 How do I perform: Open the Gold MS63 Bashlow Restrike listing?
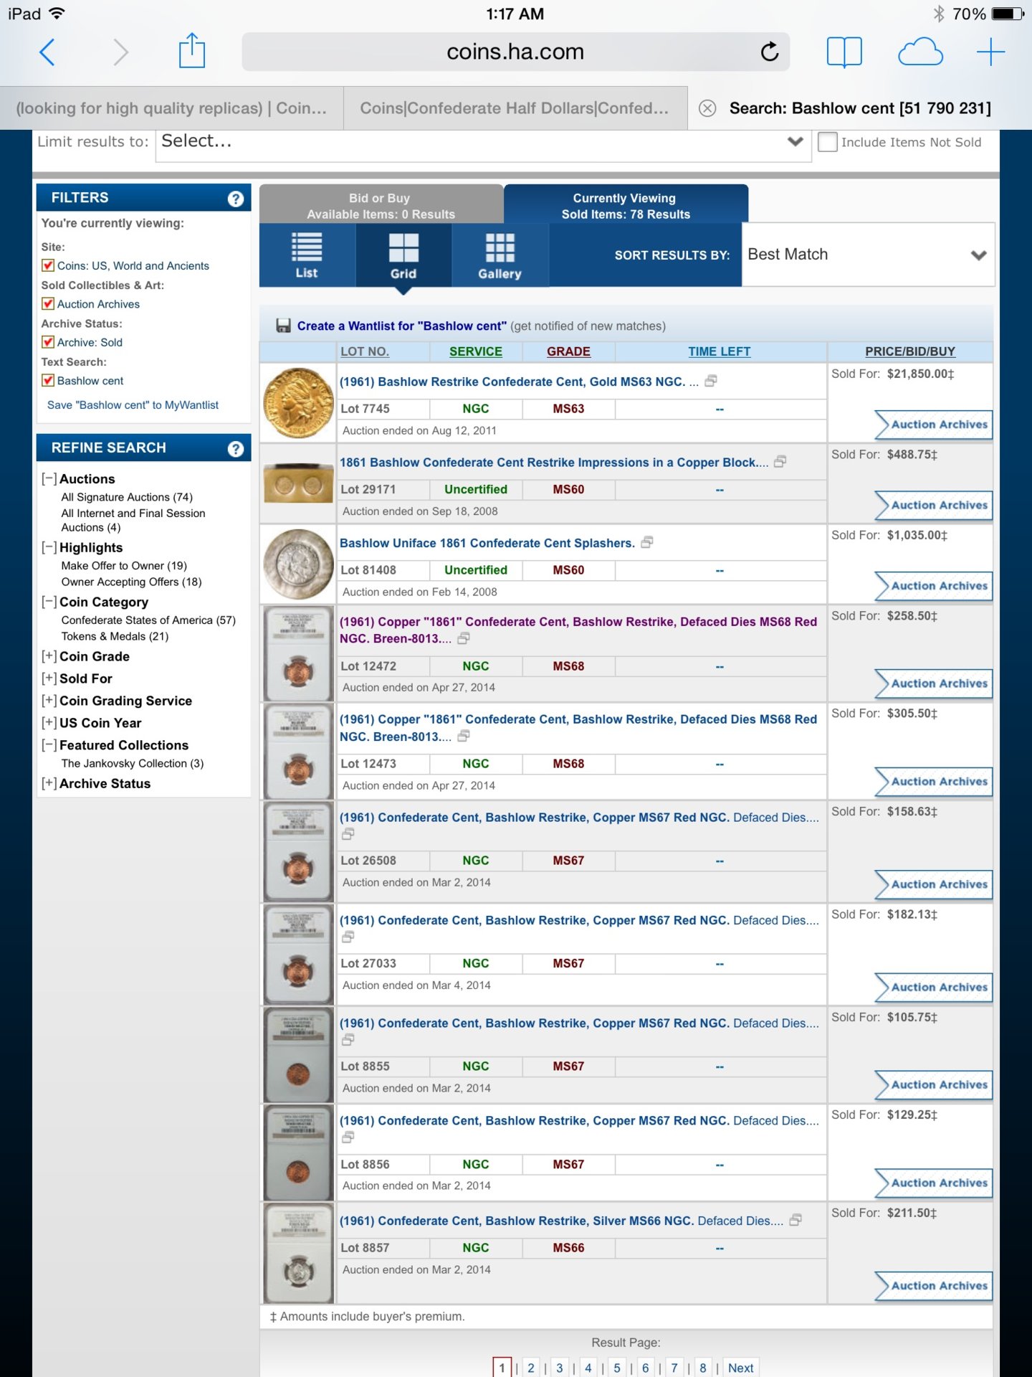512,382
